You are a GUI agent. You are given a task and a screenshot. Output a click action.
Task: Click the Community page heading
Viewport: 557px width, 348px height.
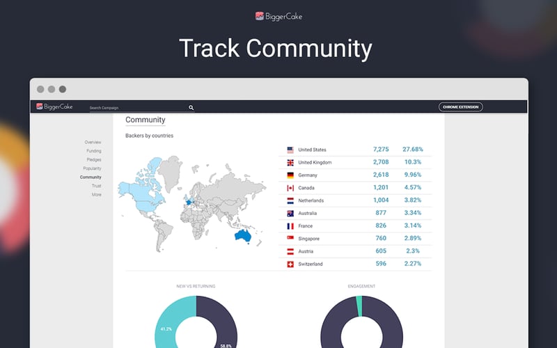tap(146, 120)
